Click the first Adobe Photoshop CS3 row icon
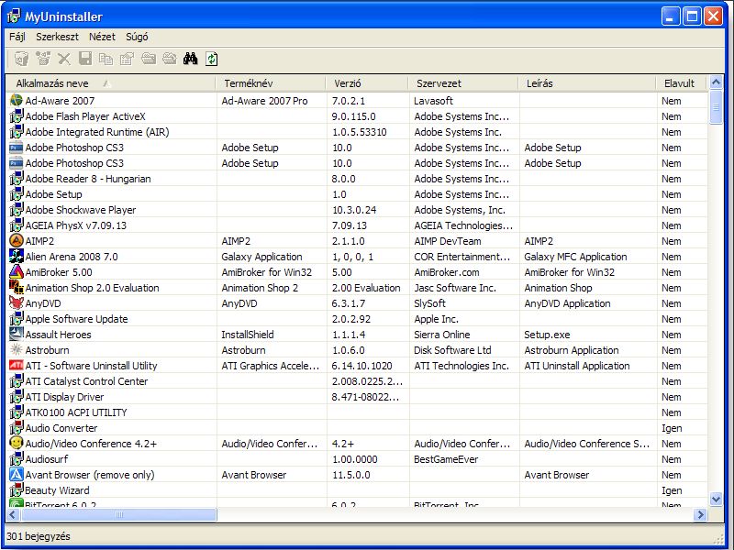Screen dimensions: 734x550 coord(17,147)
